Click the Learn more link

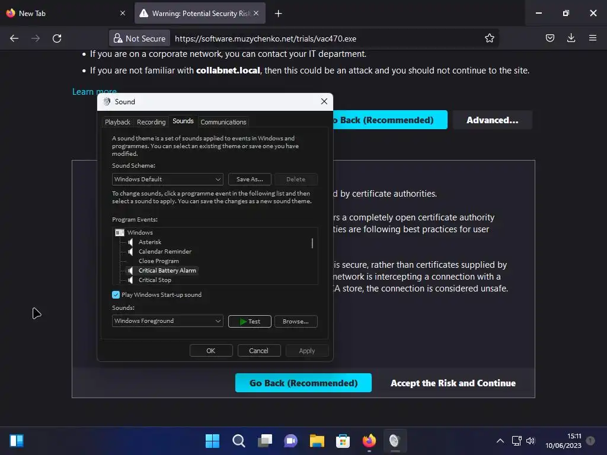pyautogui.click(x=94, y=92)
